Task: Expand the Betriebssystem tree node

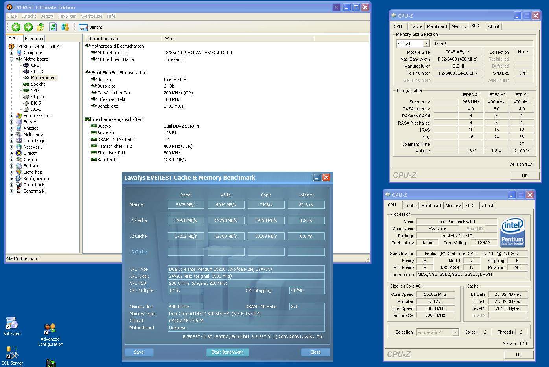Action: tap(11, 116)
